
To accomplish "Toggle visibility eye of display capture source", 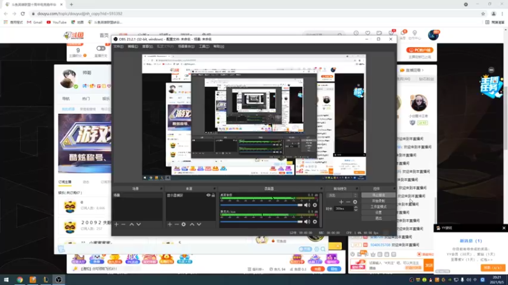I will [208, 195].
